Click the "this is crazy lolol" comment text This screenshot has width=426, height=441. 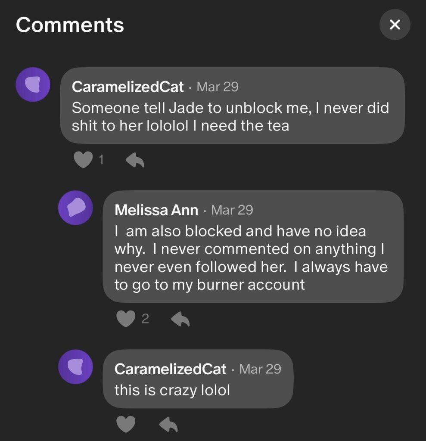click(172, 390)
